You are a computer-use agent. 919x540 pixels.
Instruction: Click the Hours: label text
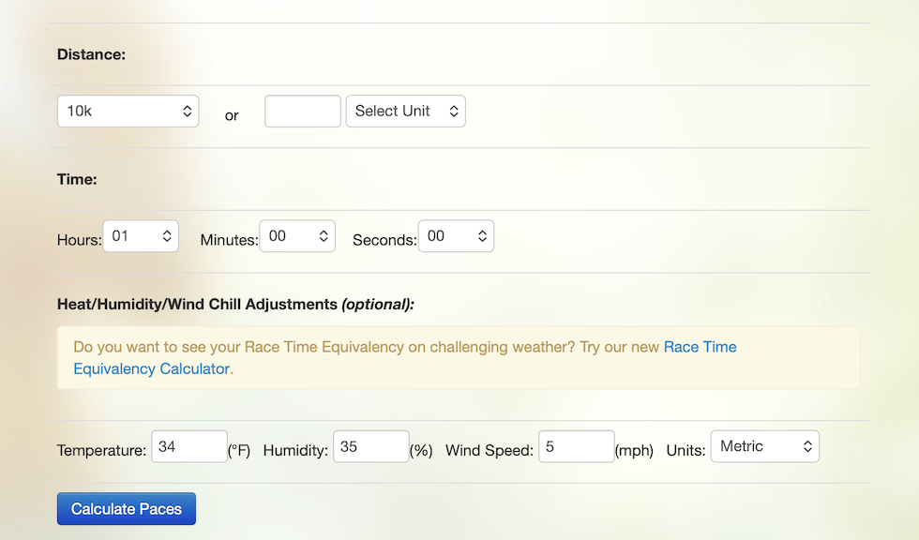tap(79, 240)
